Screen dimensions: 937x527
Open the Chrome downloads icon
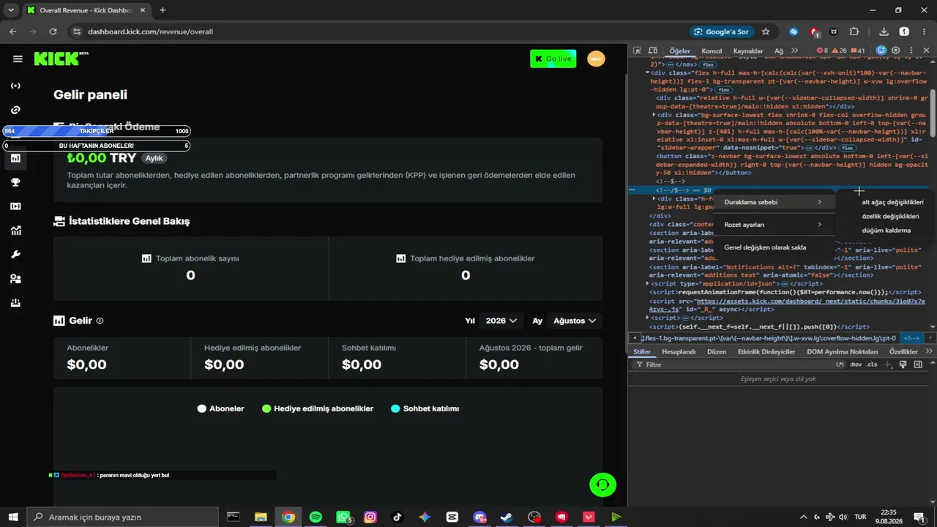[x=884, y=31]
